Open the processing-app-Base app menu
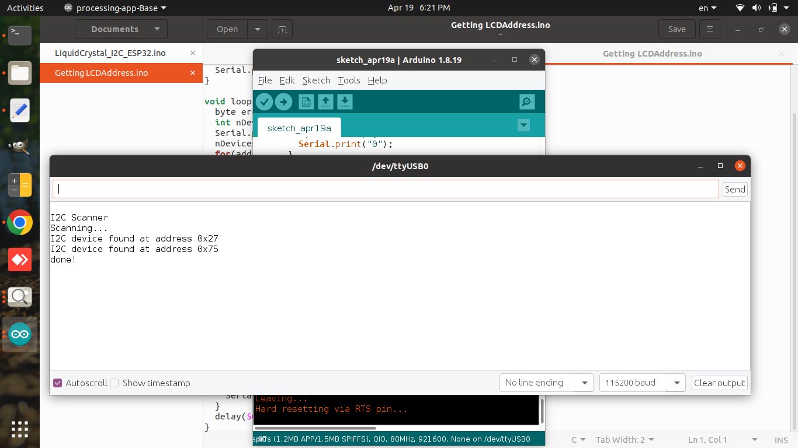The image size is (798, 448). (115, 8)
